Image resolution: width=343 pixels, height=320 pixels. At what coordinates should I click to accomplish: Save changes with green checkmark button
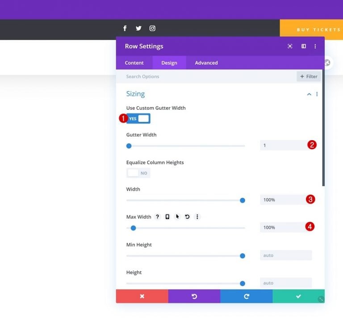(x=299, y=296)
